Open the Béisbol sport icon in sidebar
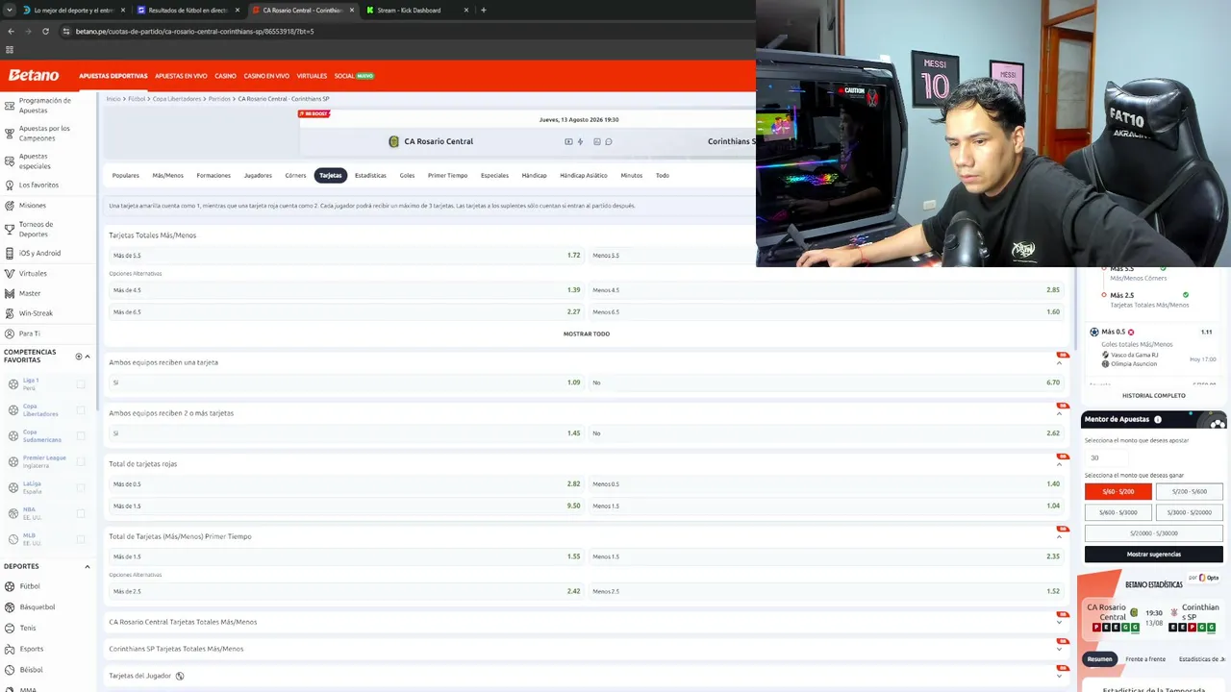1231x692 pixels. (10, 670)
